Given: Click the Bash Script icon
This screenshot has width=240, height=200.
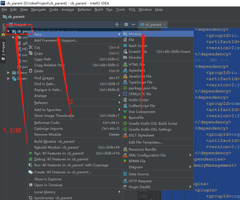Looking at the screenshot, I should click(x=125, y=46).
